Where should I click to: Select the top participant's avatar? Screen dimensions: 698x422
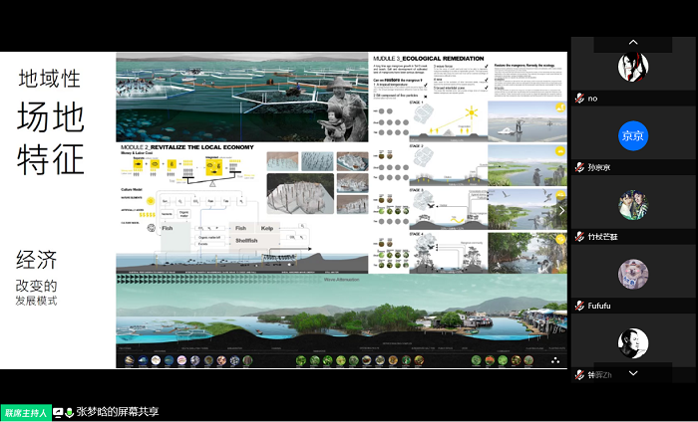[633, 67]
